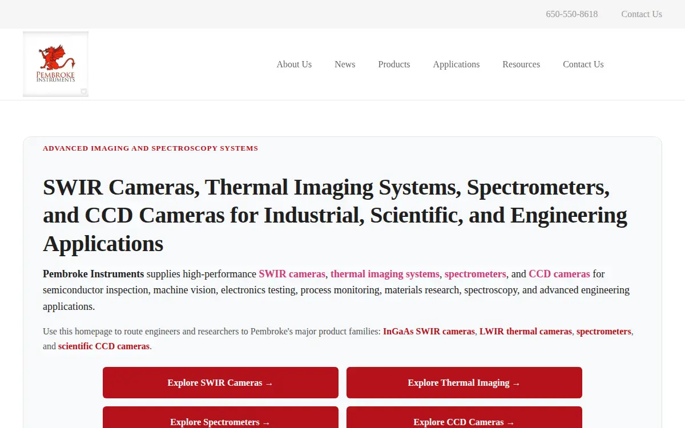
Task: Select Contact Us in the main navigation
Action: [x=583, y=64]
